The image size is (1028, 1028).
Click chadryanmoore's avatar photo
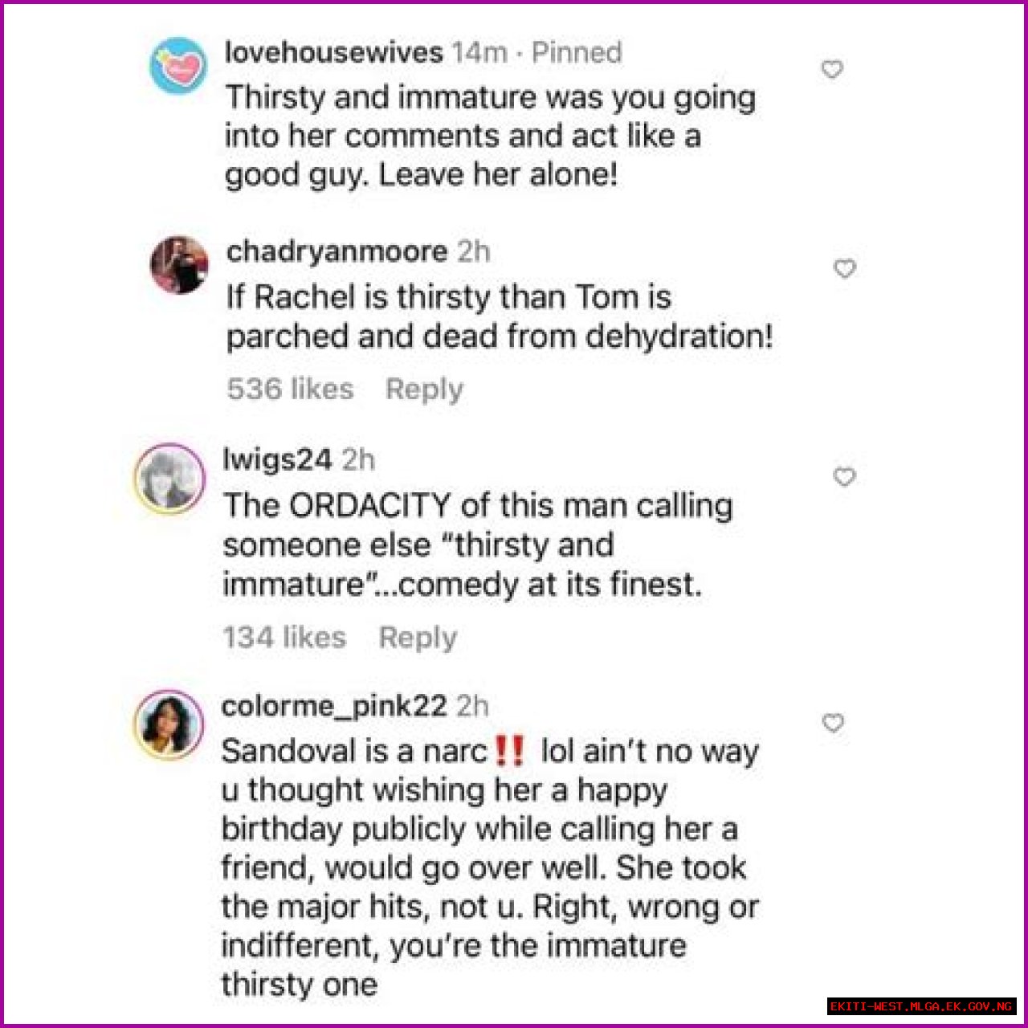tap(179, 265)
